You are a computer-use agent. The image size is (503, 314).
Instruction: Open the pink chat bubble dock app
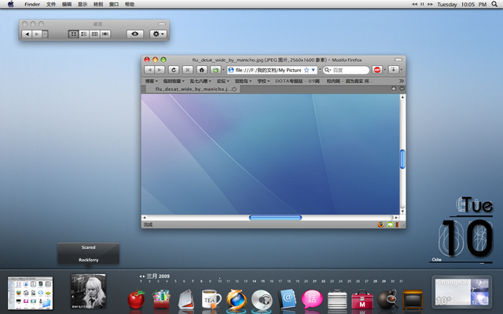point(312,298)
